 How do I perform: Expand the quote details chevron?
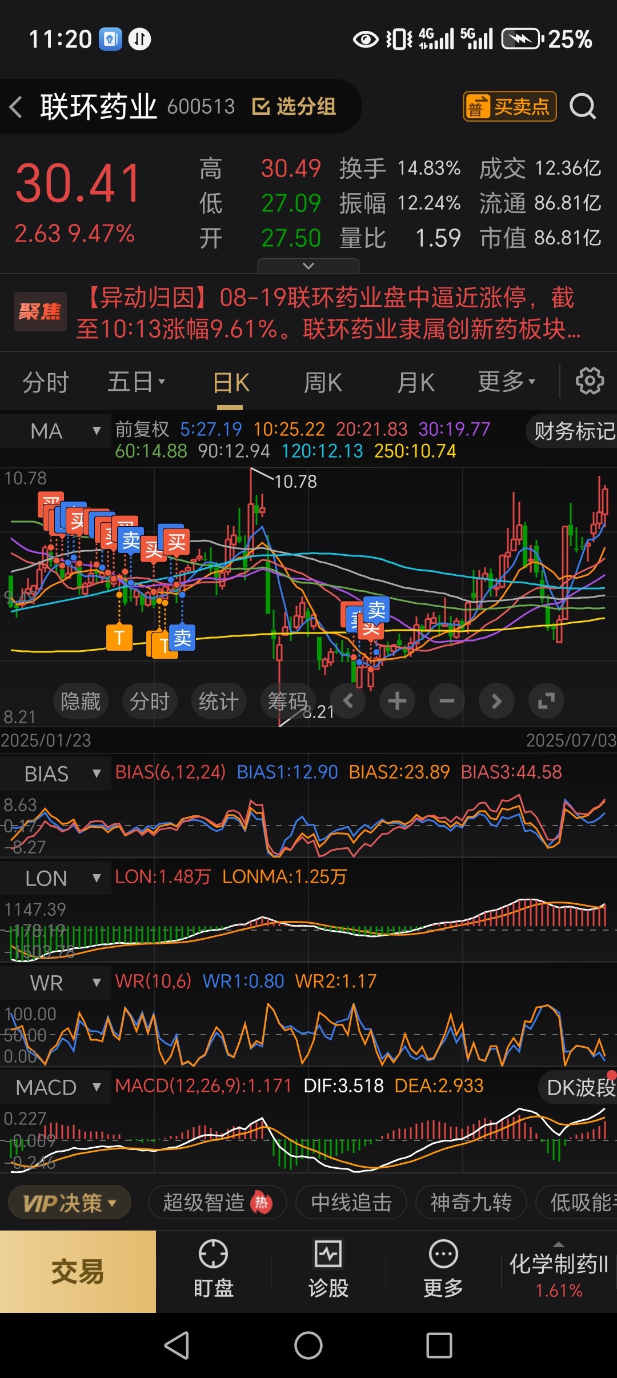tap(308, 266)
